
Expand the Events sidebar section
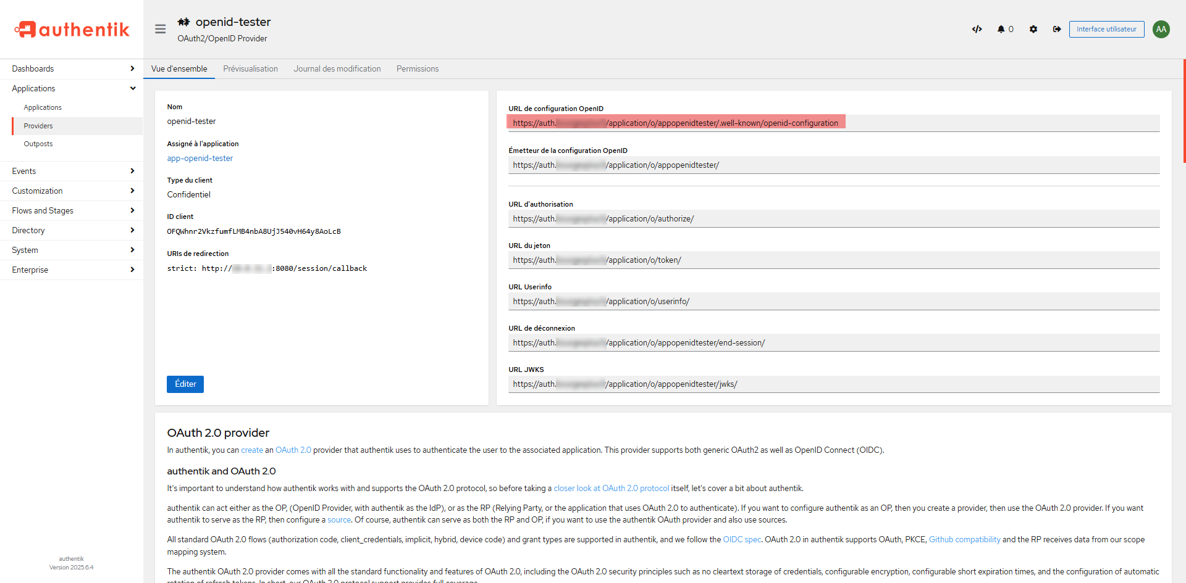click(71, 171)
